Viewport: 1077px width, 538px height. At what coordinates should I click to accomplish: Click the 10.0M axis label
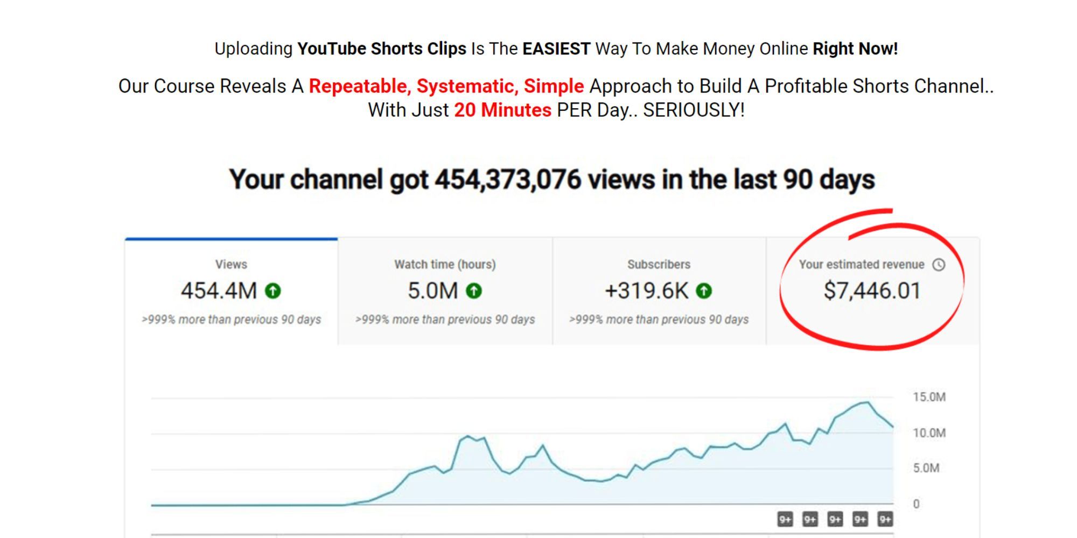[929, 433]
